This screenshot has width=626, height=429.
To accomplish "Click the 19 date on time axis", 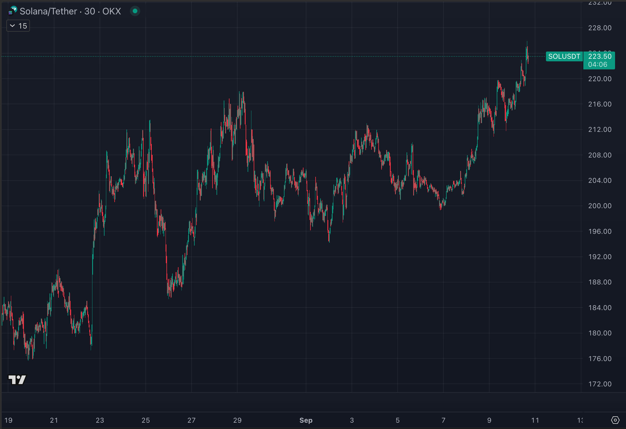I will [8, 420].
